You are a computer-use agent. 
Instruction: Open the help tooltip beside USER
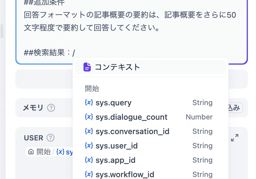(51, 138)
